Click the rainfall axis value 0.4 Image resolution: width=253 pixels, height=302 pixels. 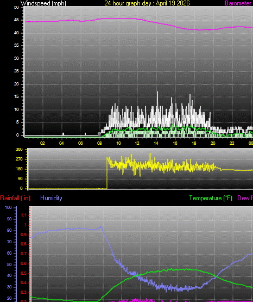click(x=24, y=283)
